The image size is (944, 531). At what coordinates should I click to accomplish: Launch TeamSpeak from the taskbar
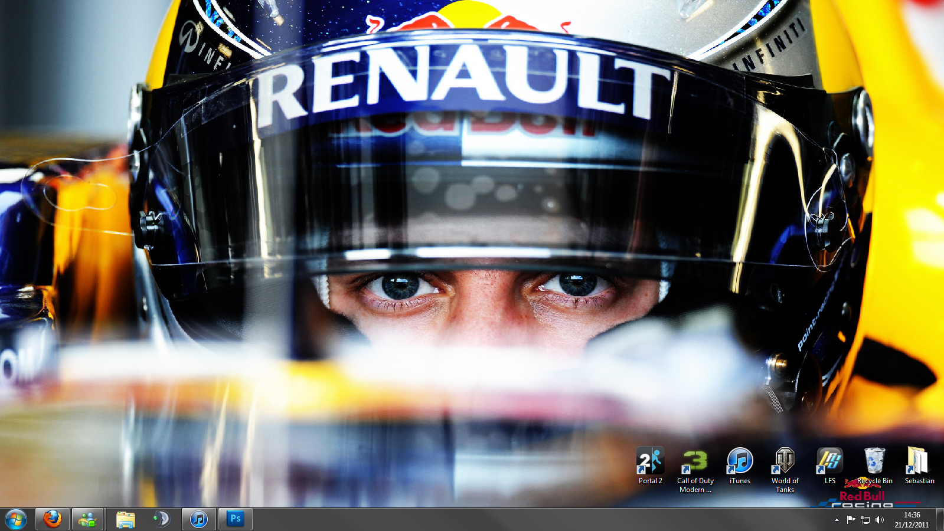[161, 519]
